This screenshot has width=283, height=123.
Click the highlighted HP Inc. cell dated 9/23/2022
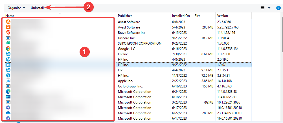pos(123,65)
